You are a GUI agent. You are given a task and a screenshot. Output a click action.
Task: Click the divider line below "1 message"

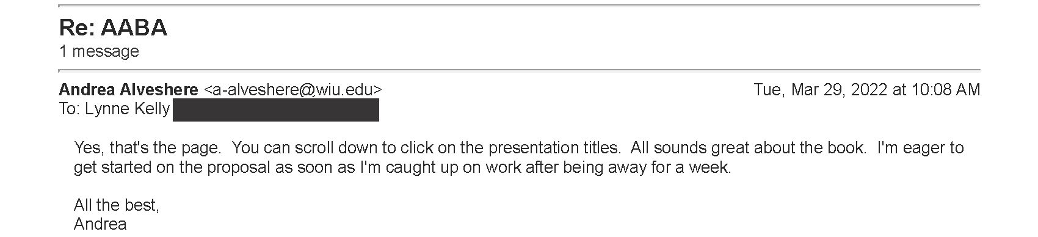tap(519, 71)
